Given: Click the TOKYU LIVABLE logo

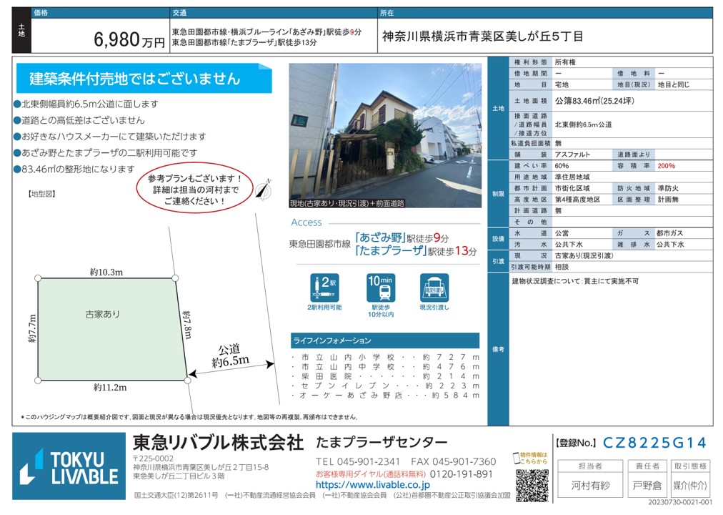Looking at the screenshot, I should click(x=69, y=466).
